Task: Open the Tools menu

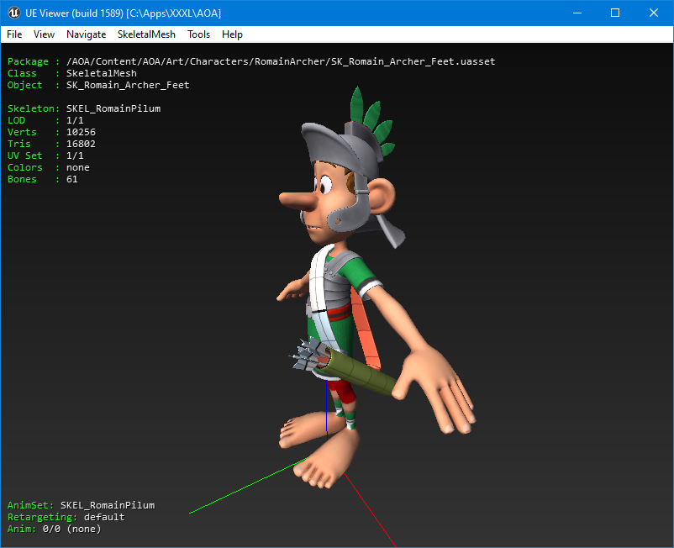Action: 198,34
